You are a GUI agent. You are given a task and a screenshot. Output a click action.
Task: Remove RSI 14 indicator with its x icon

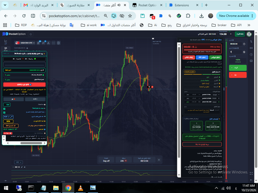pos(25,167)
